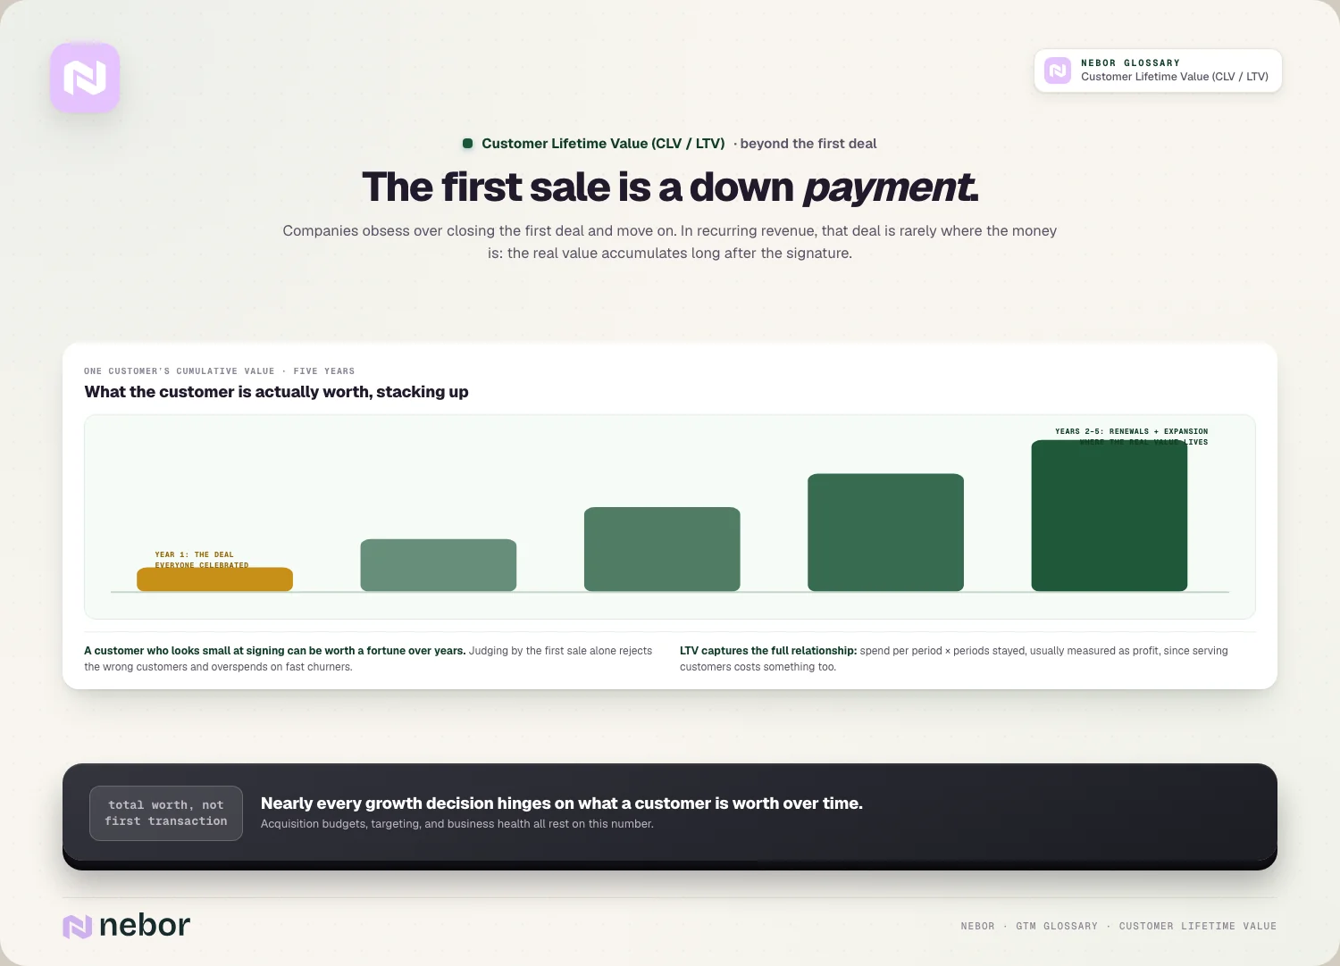Click 'NEBOR · GTM GLOSSARY · CUSTOMER LIFETIME VALUE' footer text

point(1118,927)
